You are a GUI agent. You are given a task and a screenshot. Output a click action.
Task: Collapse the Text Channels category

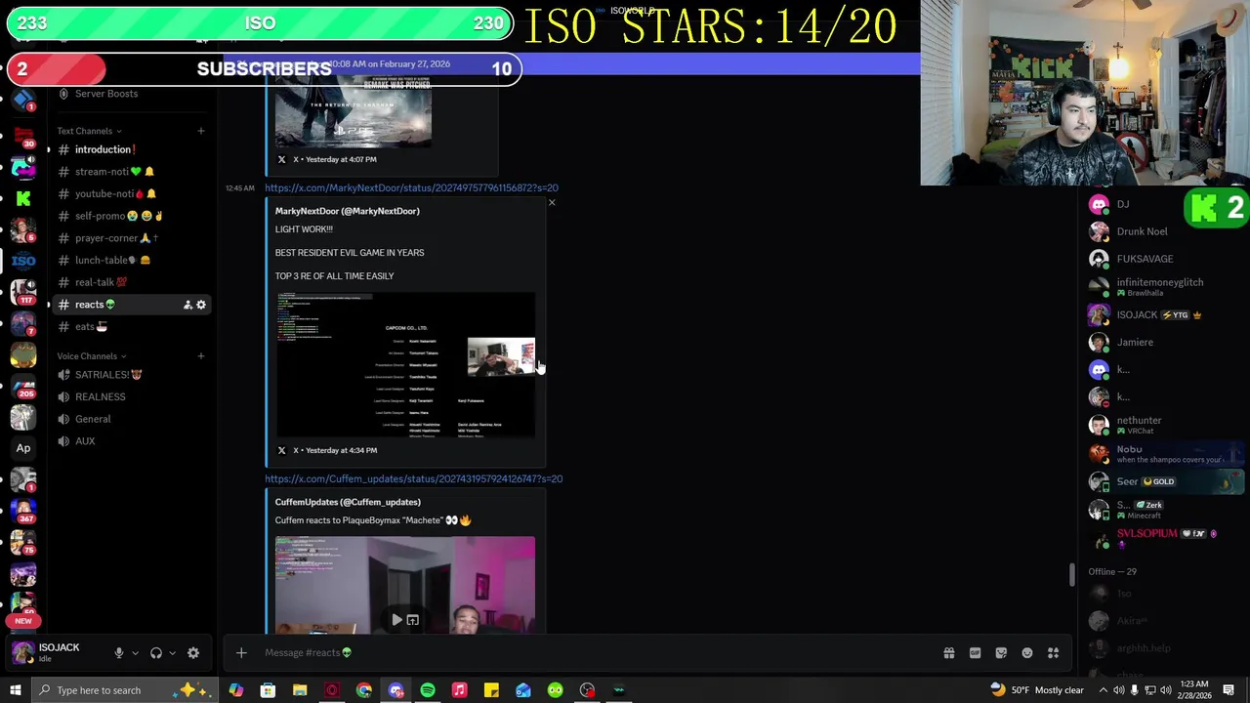(x=89, y=131)
